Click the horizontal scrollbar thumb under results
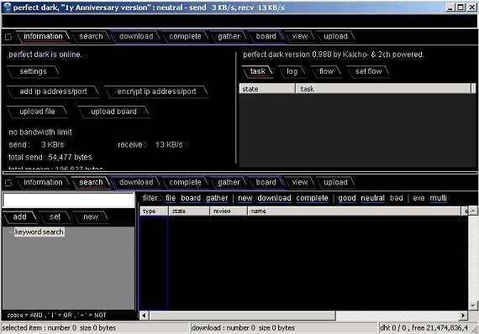Viewport: 479px width, 334px height. point(242,315)
